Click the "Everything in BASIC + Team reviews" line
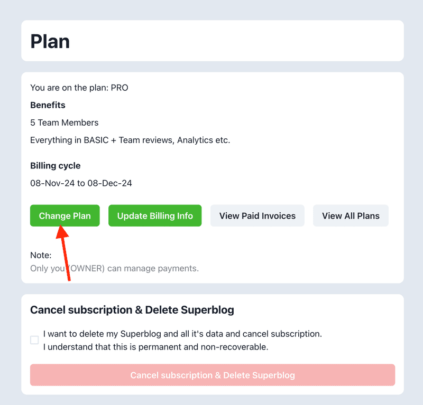This screenshot has width=423, height=405. (130, 140)
